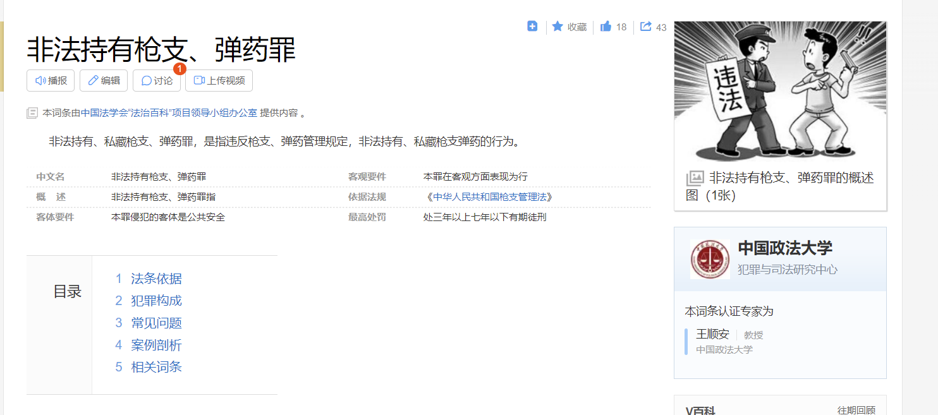Click the red notification badge showing 1

click(x=180, y=69)
